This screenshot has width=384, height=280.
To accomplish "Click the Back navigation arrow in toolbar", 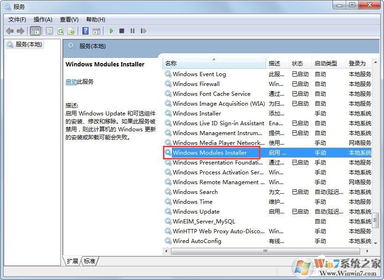I will pos(10,31).
